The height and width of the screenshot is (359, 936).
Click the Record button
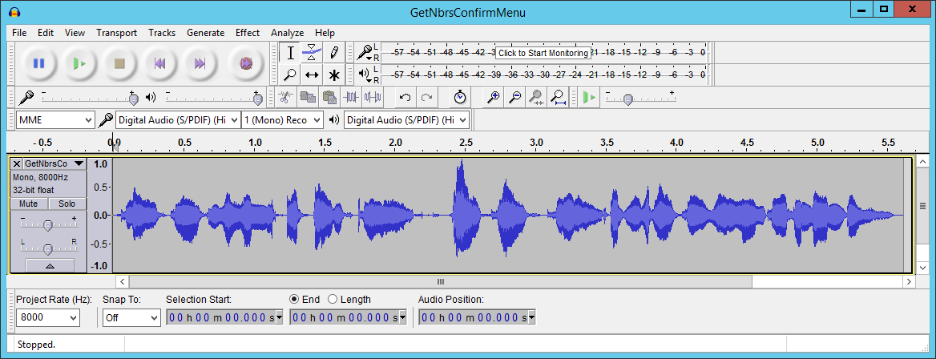tap(246, 63)
